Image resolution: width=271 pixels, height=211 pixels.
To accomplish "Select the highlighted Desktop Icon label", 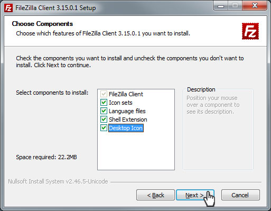I will coord(126,128).
